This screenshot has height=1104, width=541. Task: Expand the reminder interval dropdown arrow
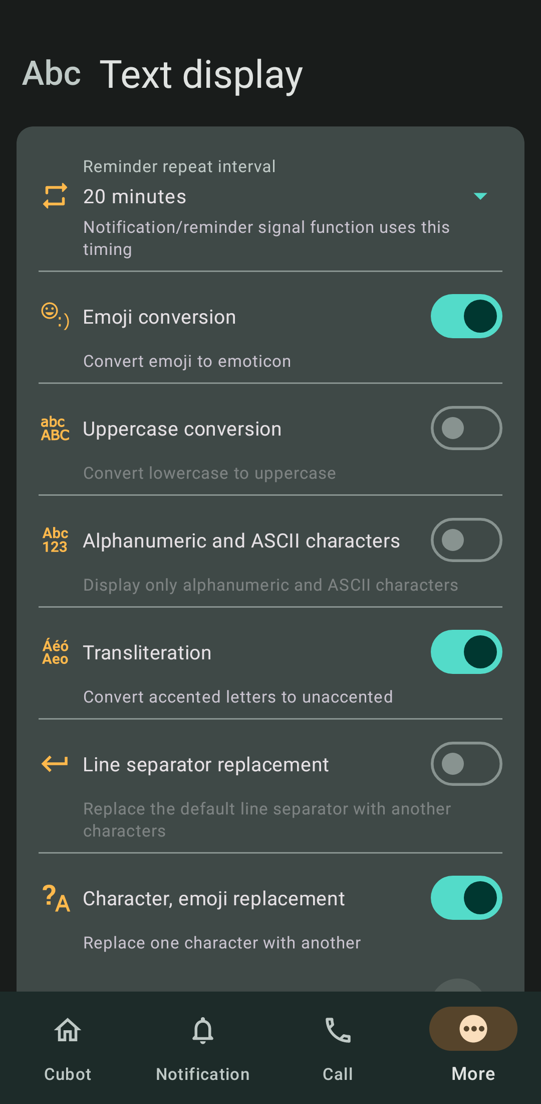[x=480, y=196]
